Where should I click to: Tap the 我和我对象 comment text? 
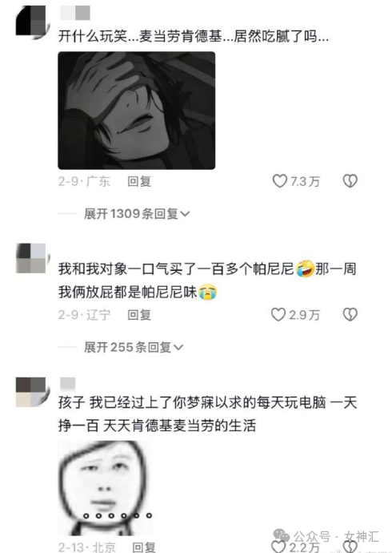tap(208, 281)
